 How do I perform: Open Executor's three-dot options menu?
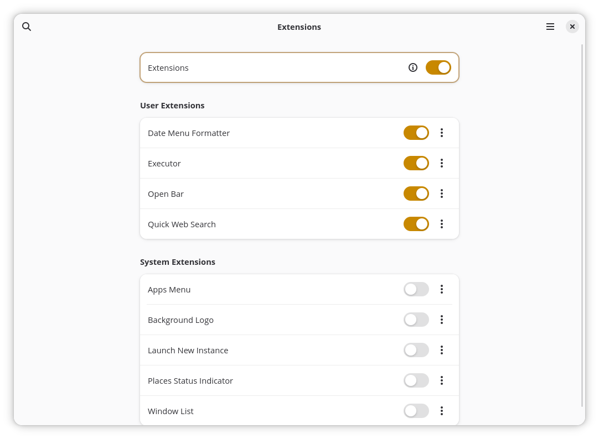[x=442, y=163]
